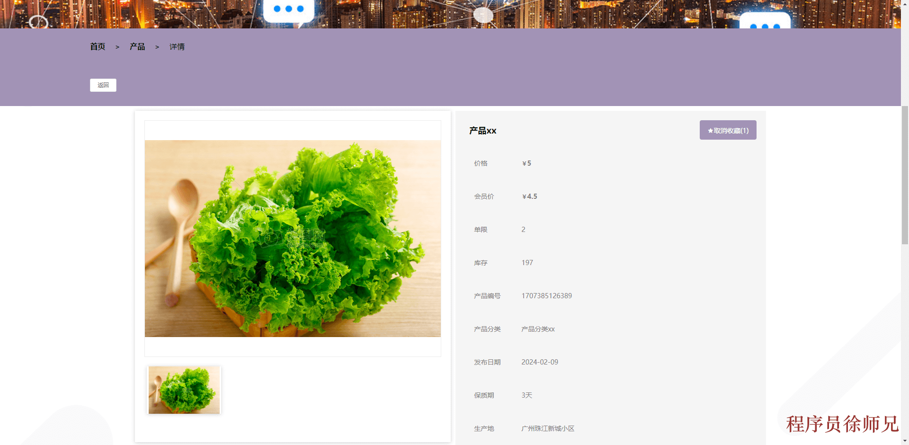Click the scrollbar down arrow
Image resolution: width=909 pixels, height=445 pixels.
pyautogui.click(x=905, y=441)
